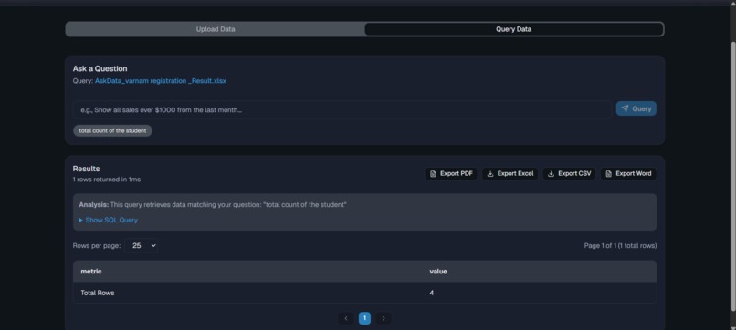Click the Query send button
The width and height of the screenshot is (736, 330).
(636, 108)
